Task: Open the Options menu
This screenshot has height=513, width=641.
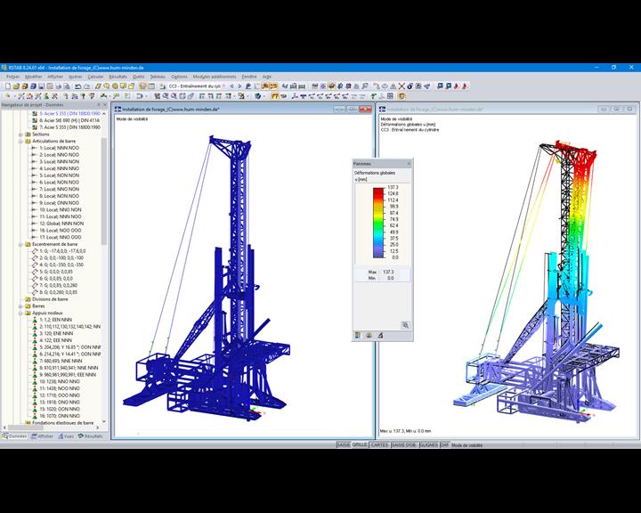Action: pos(179,77)
